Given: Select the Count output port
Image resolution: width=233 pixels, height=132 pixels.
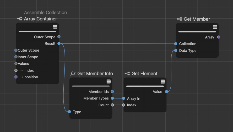Looking at the screenshot, I should pos(112,105).
